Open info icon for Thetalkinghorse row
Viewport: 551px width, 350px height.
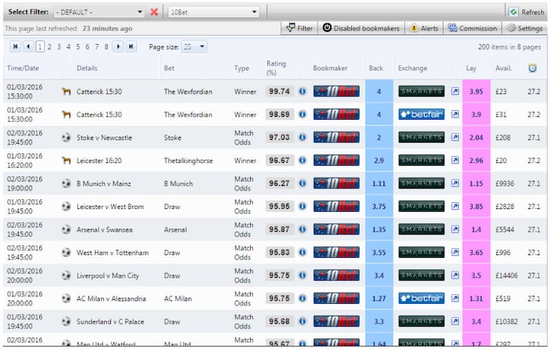tap(302, 160)
